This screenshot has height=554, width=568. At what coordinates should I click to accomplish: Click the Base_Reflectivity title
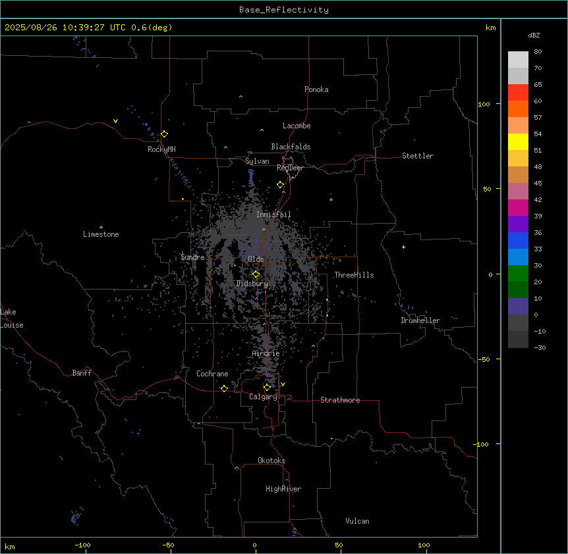(x=284, y=10)
